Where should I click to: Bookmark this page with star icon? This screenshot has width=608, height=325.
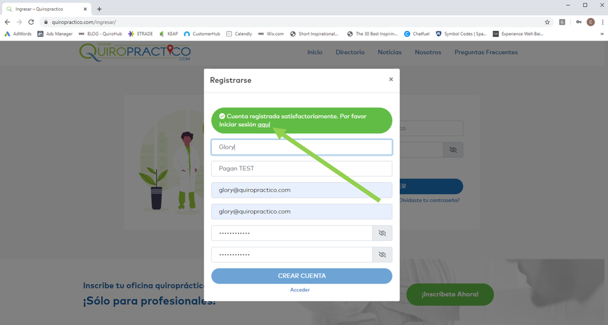click(x=547, y=22)
